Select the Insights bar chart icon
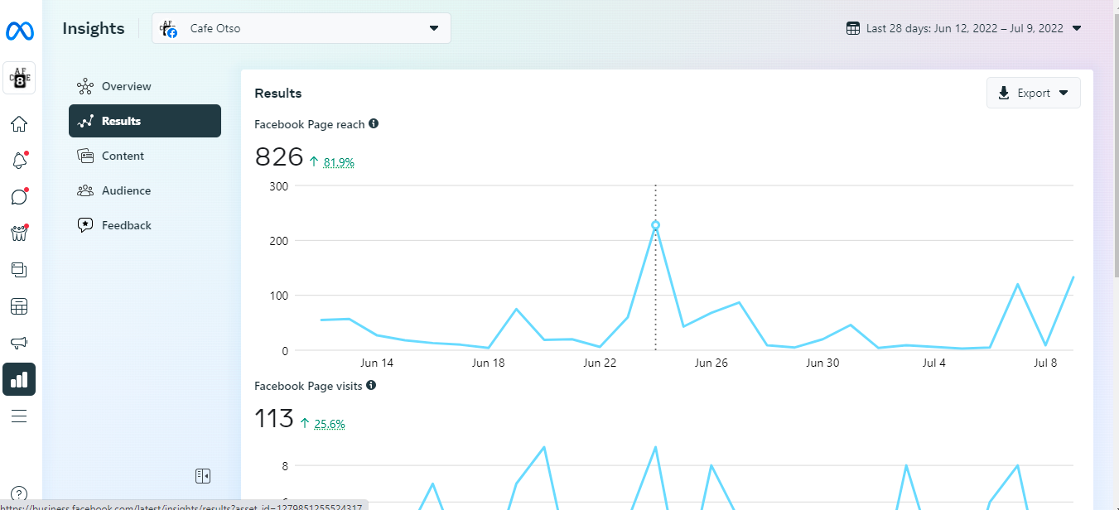Screen dimensions: 1119x510 coord(19,379)
